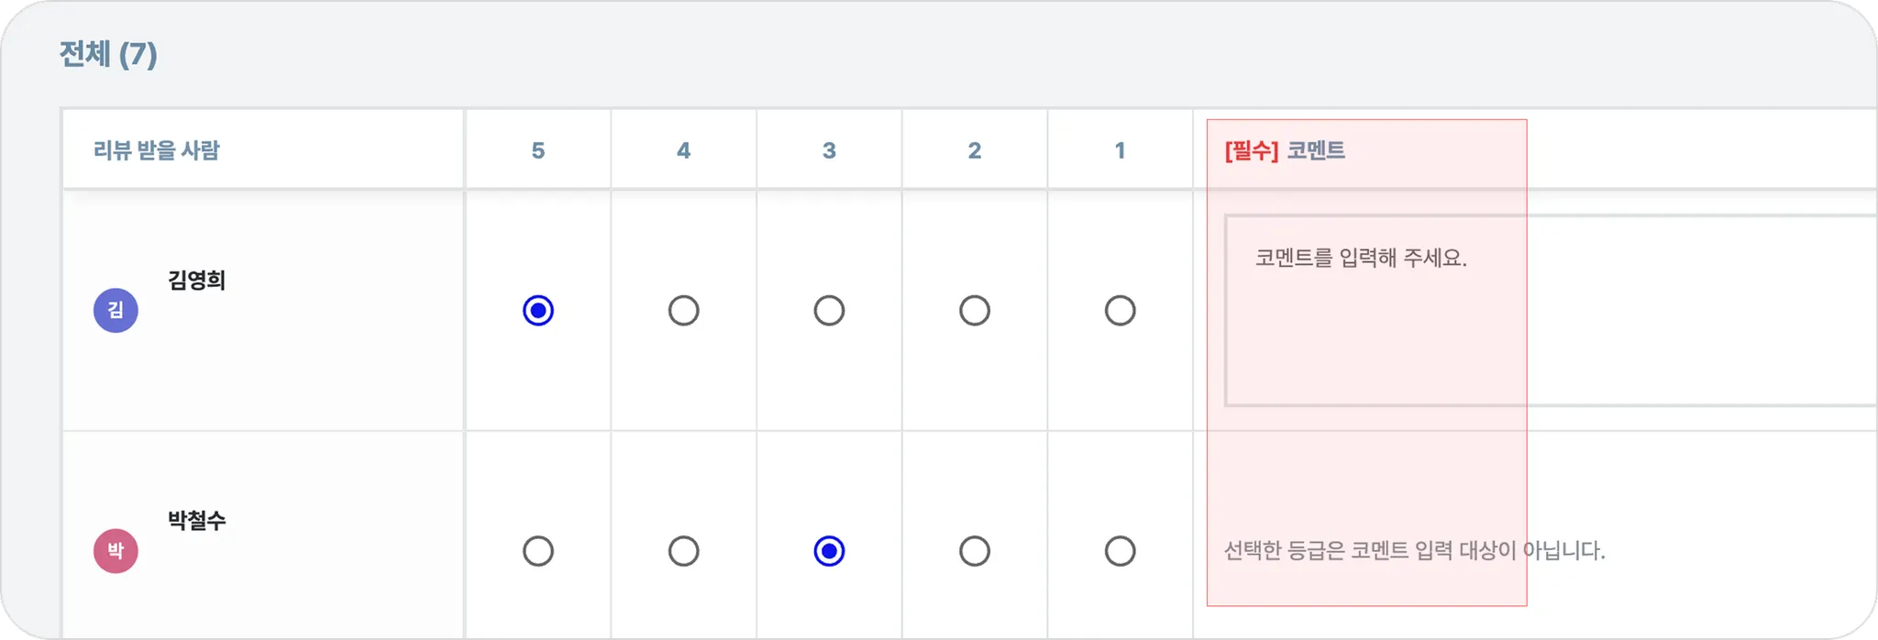Select rating 5 for 김영희
This screenshot has width=1878, height=640.
tap(538, 311)
